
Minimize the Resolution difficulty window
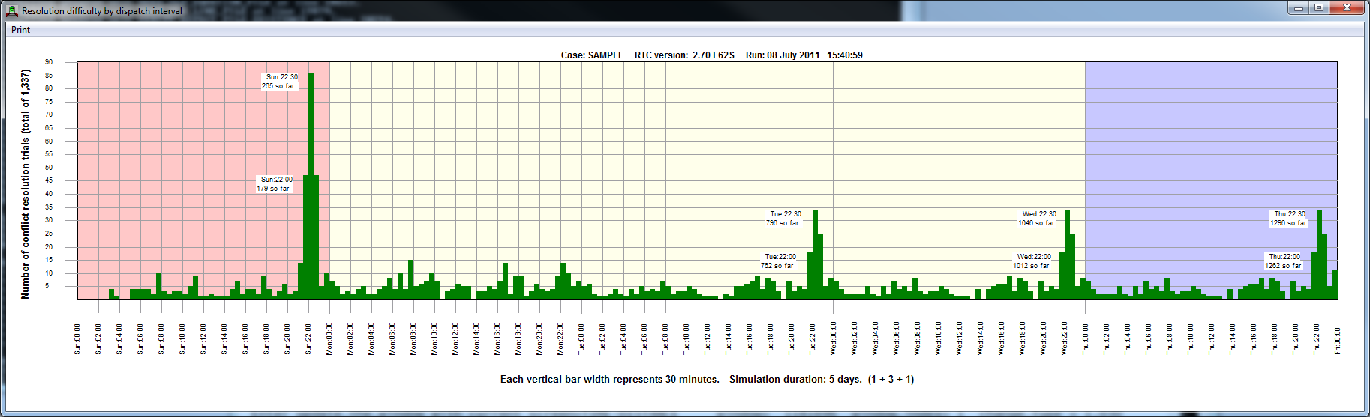(x=1299, y=8)
